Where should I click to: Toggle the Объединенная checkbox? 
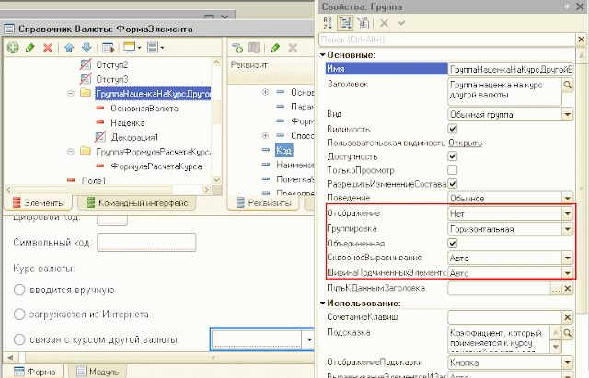click(453, 243)
